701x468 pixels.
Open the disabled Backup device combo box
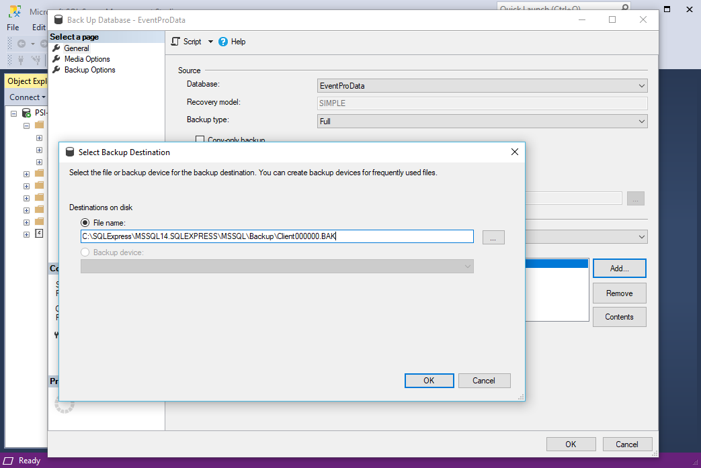coord(277,266)
